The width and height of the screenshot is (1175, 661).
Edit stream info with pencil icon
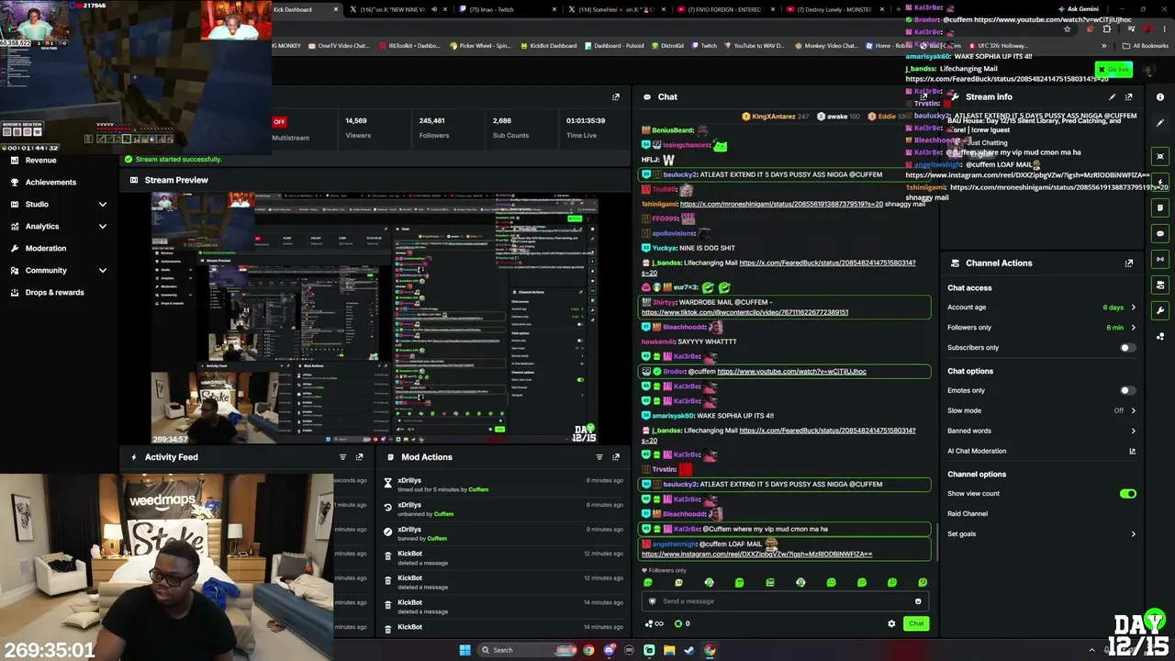click(x=1113, y=96)
